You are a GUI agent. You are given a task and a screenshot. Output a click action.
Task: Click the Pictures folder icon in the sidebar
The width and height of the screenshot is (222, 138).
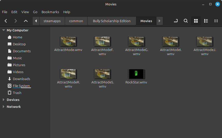(10, 65)
